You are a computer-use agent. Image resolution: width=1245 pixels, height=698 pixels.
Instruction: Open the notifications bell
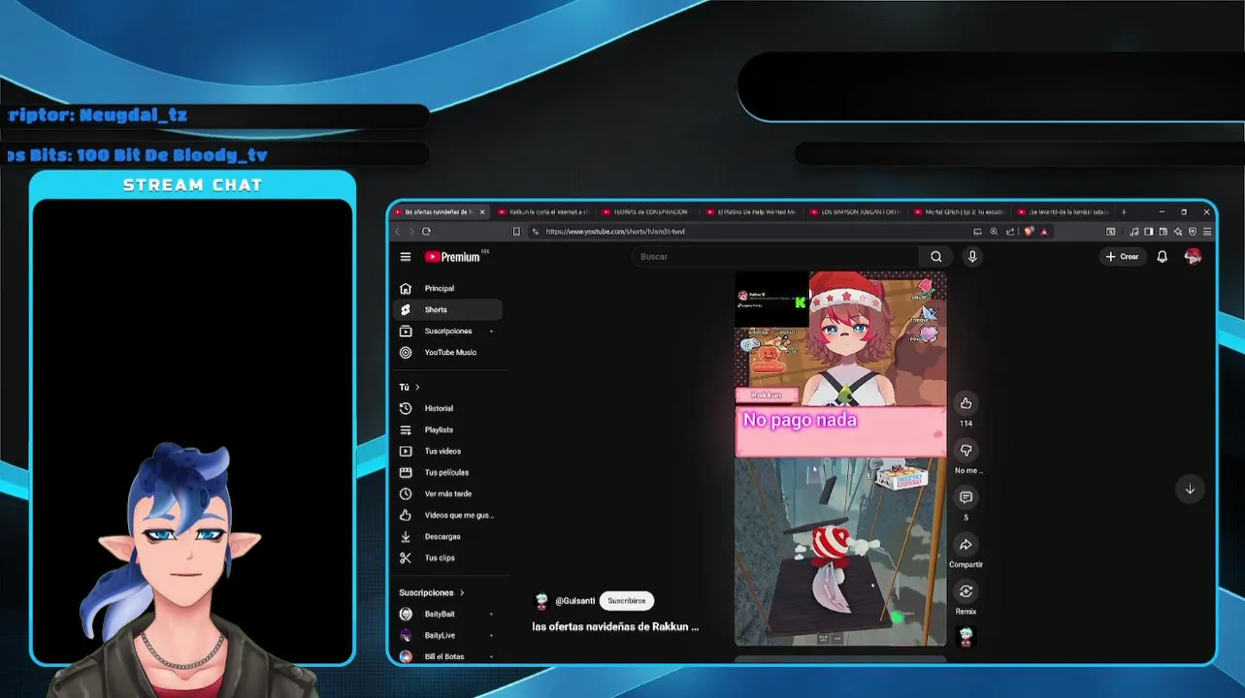coord(1162,257)
